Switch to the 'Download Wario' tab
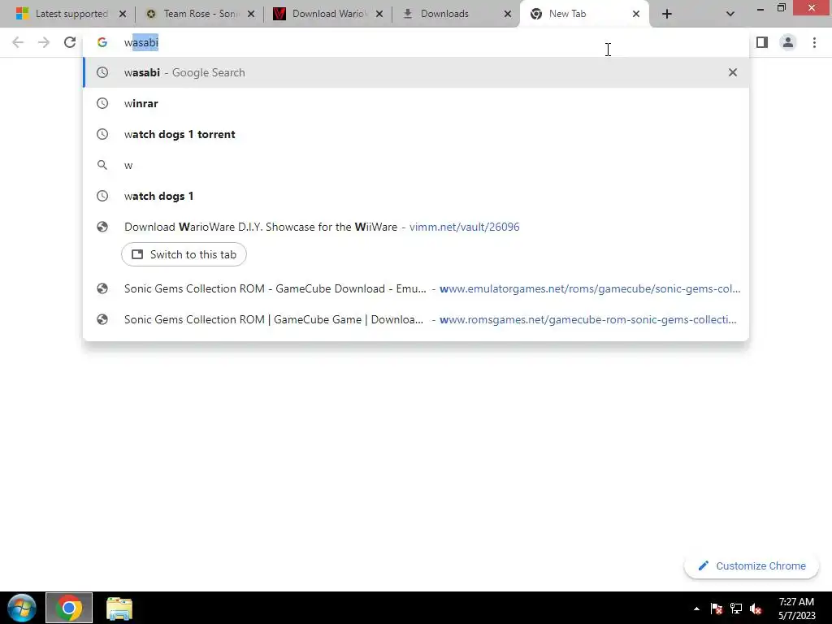 click(x=330, y=14)
